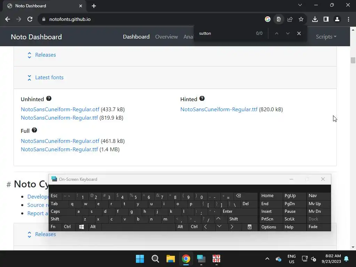356x267 pixels.
Task: Download full NotoSansCuneiform-Regular.ttf 1.4 MB
Action: point(59,149)
